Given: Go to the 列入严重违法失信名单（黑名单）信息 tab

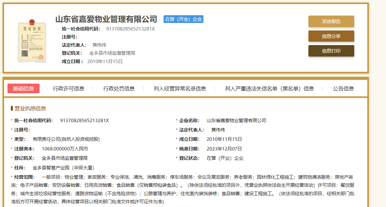Looking at the screenshot, I should point(269,89).
